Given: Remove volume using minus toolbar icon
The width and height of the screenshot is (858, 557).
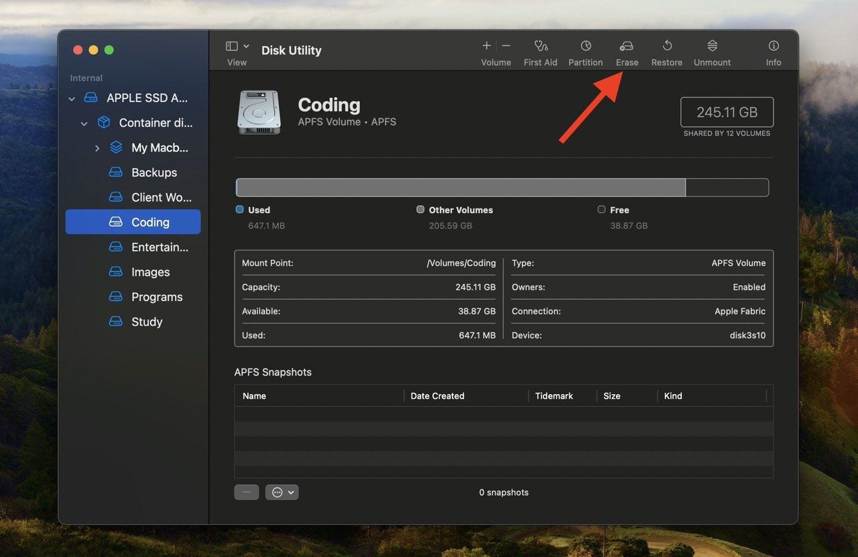Looking at the screenshot, I should (x=506, y=46).
